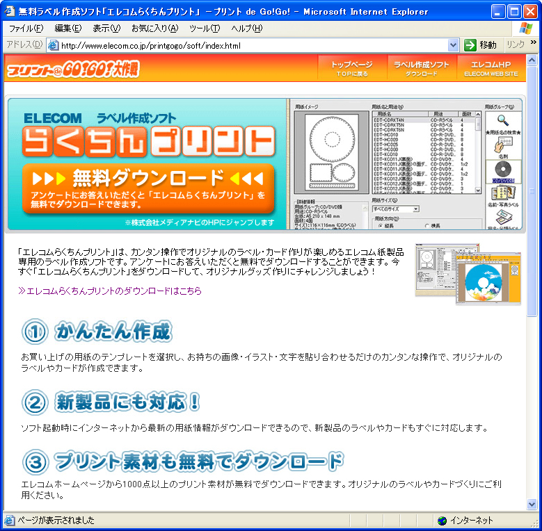
Task: Click the magnifier paper search icon in the screenshot
Action: [502, 120]
